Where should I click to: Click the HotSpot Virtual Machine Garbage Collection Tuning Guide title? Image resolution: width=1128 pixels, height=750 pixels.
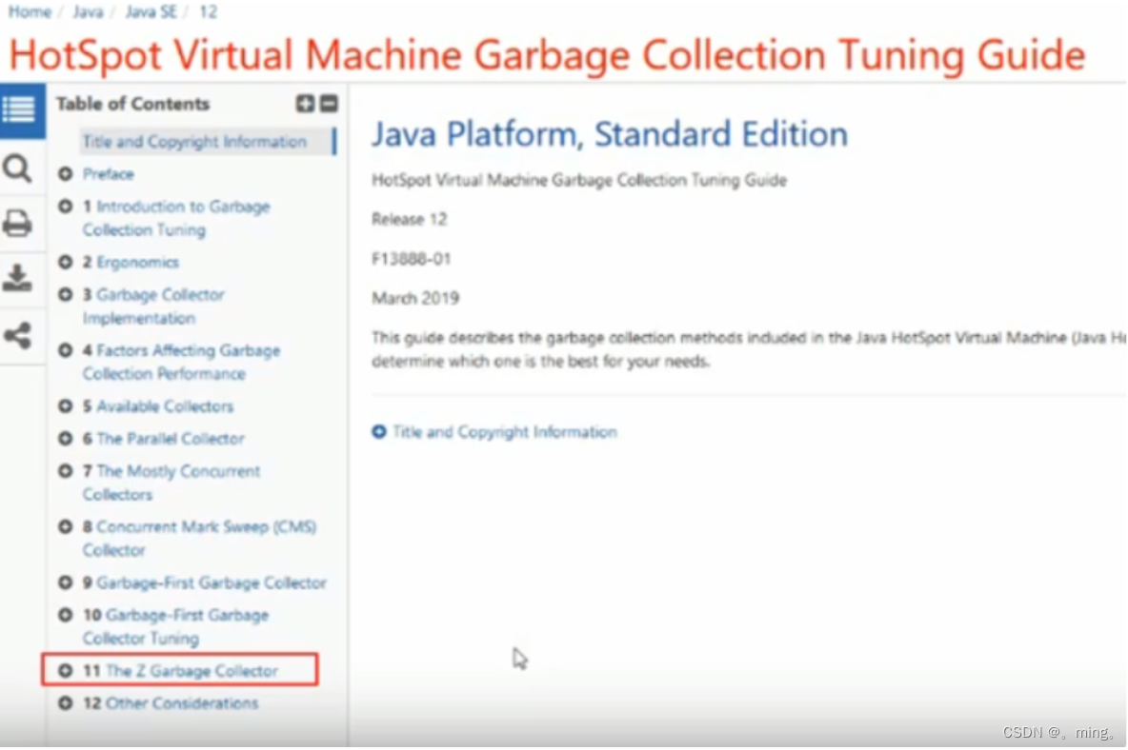pos(547,55)
